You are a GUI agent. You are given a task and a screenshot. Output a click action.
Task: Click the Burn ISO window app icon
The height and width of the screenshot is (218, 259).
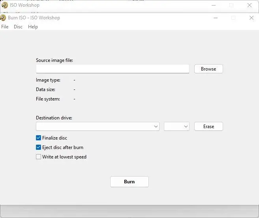(3, 18)
